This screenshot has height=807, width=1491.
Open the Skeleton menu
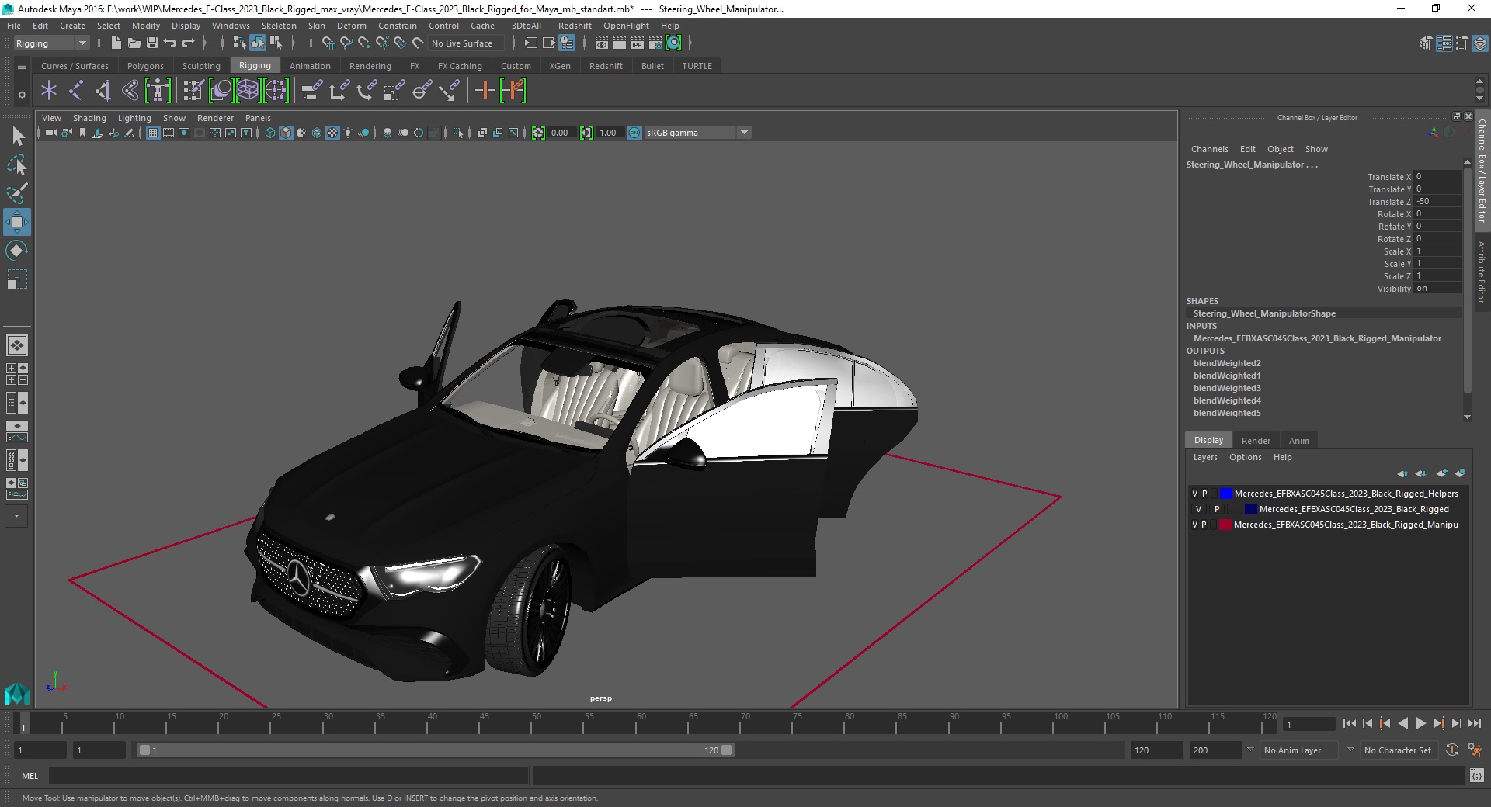pyautogui.click(x=279, y=26)
